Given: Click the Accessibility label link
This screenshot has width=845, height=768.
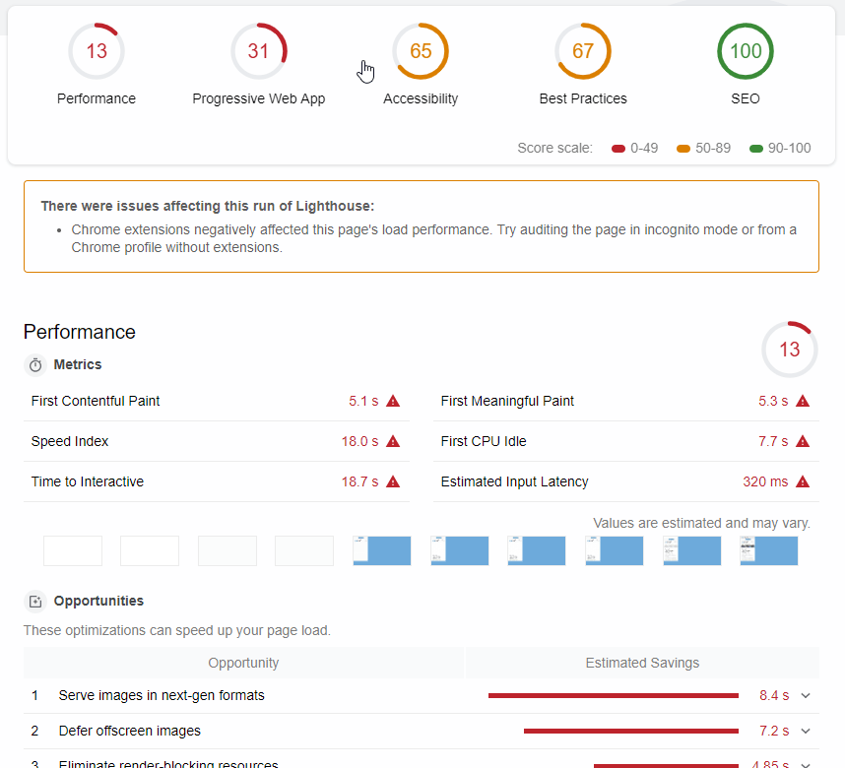Looking at the screenshot, I should point(421,98).
